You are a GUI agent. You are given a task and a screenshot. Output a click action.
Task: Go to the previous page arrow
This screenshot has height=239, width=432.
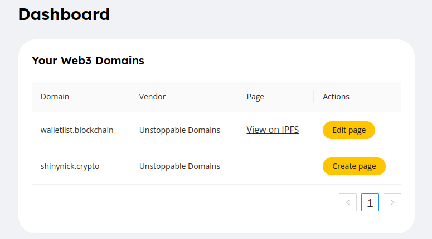[348, 202]
